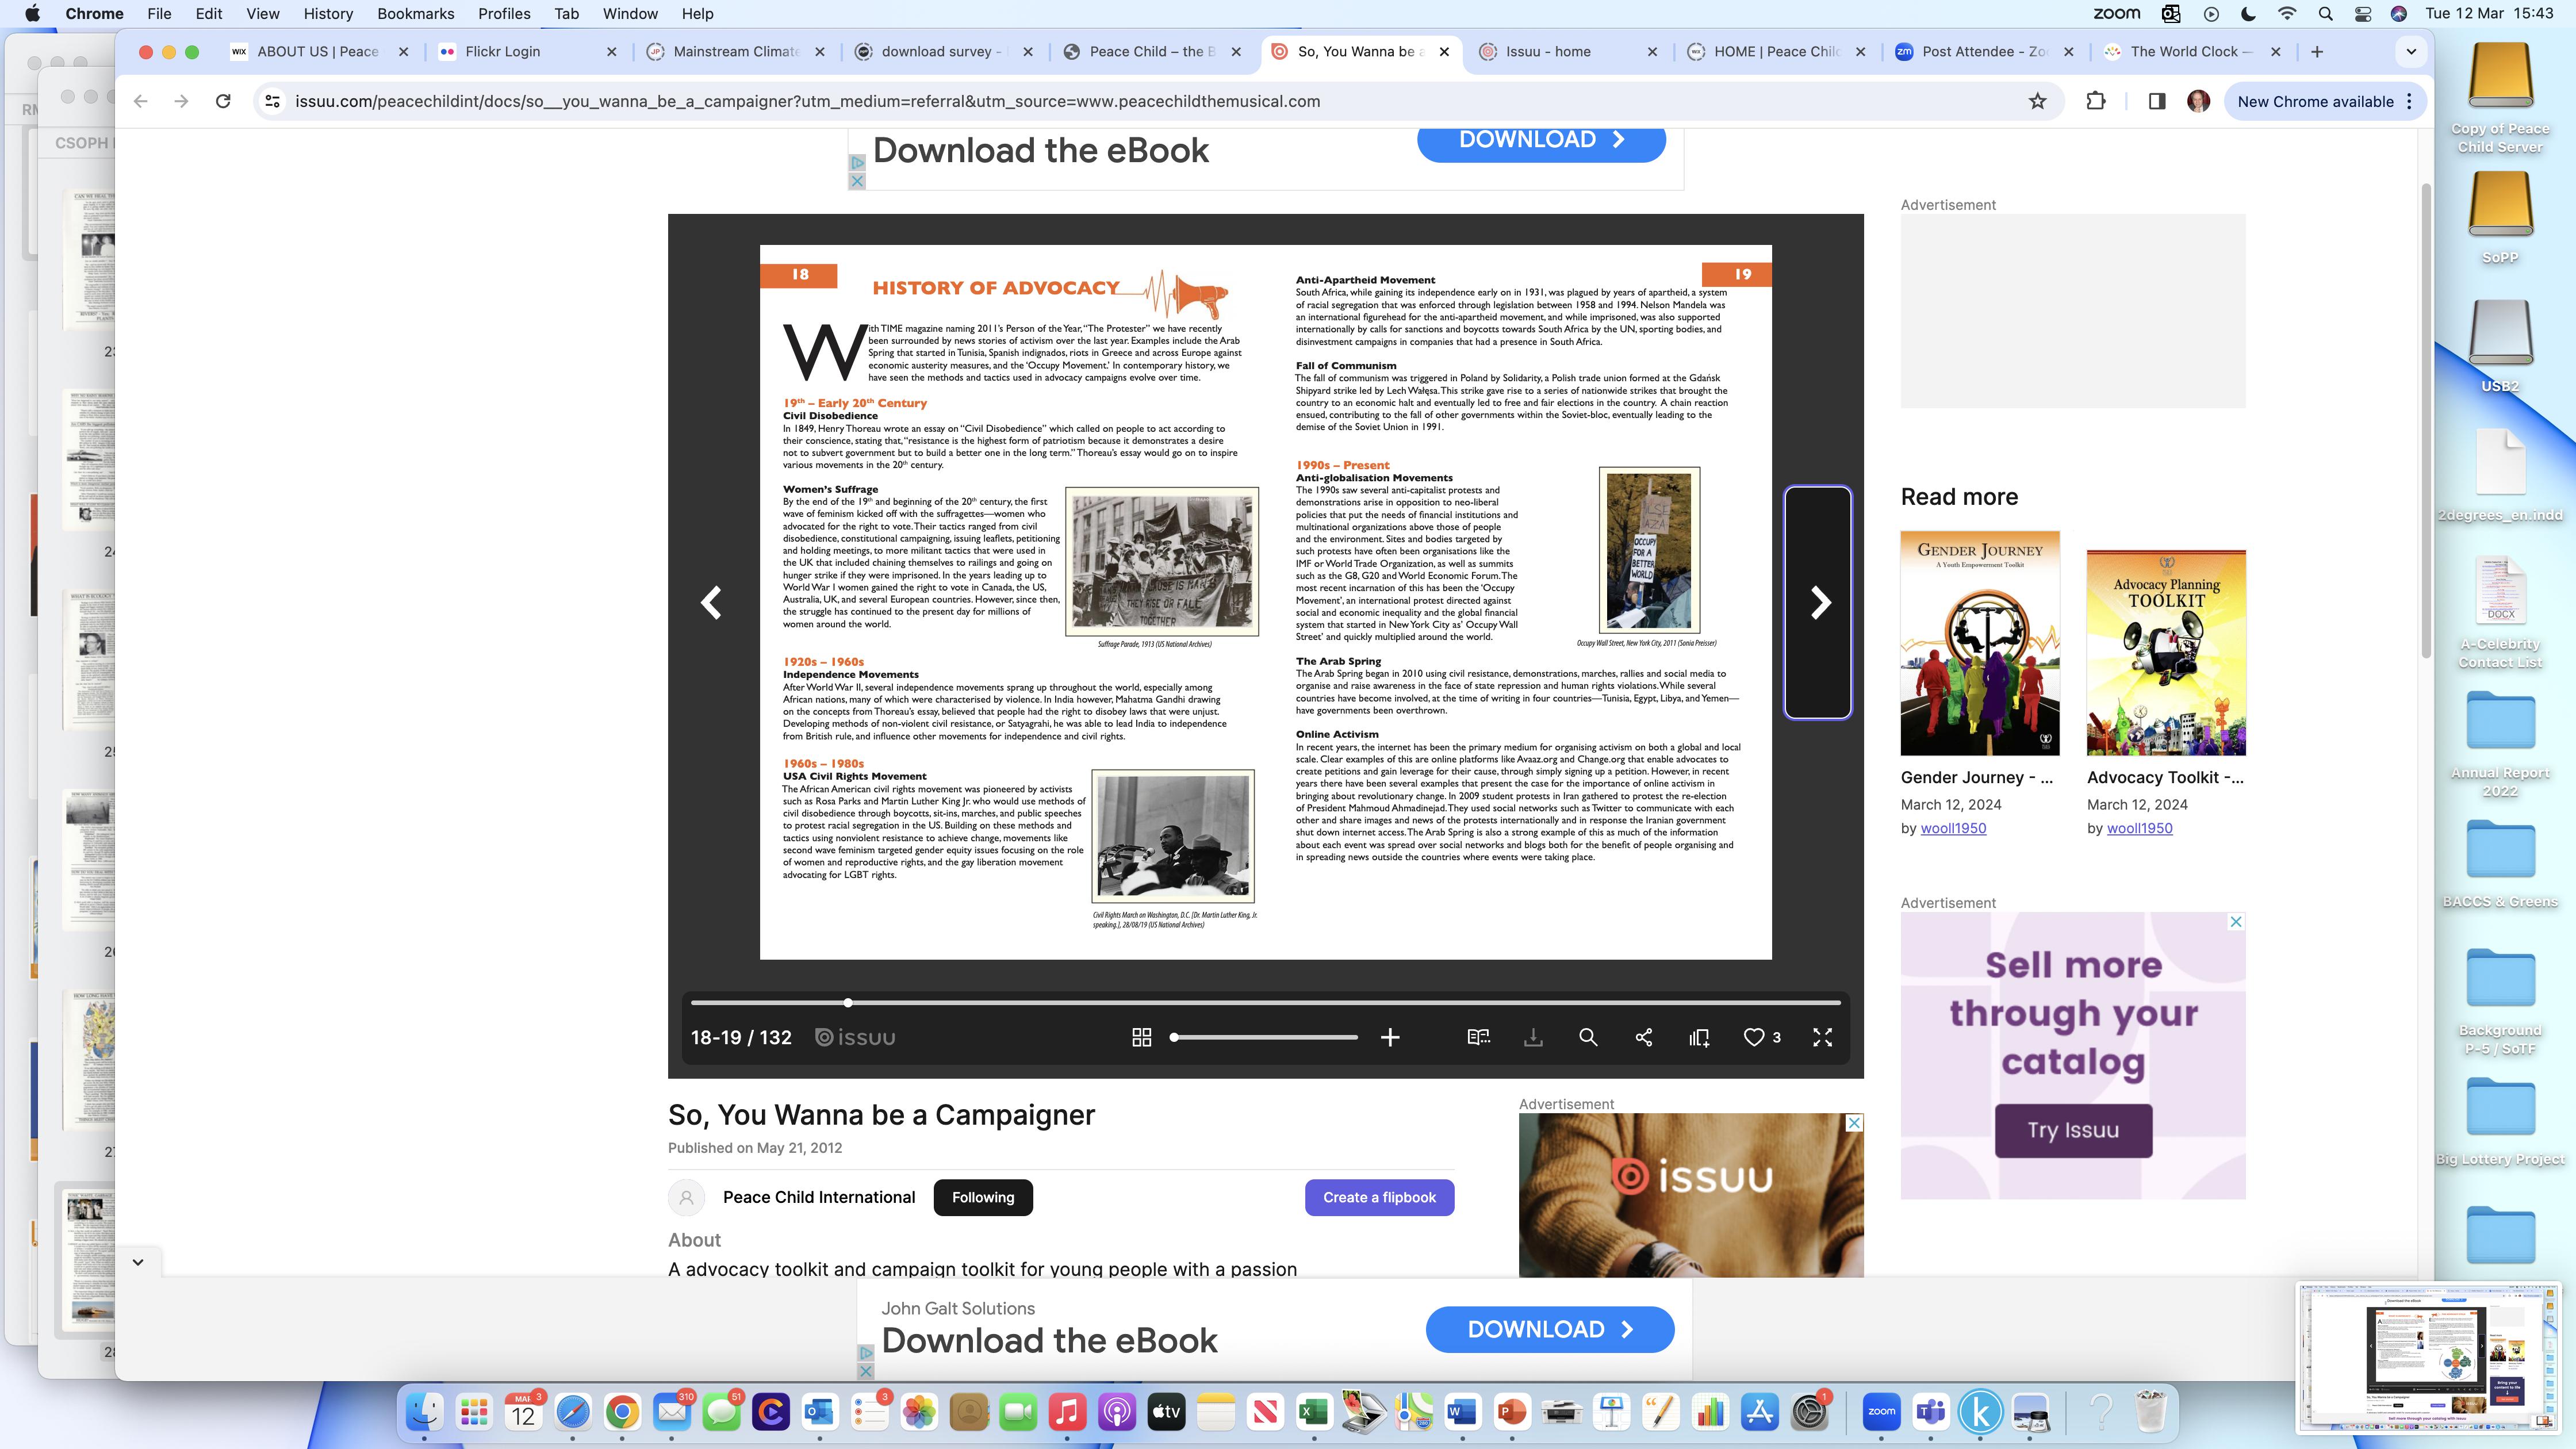Add publication to stack icon
Image resolution: width=2576 pixels, height=1449 pixels.
(x=1699, y=1037)
